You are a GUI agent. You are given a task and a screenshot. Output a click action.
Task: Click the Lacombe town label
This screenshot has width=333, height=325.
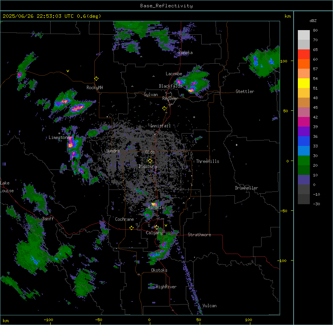click(x=174, y=74)
